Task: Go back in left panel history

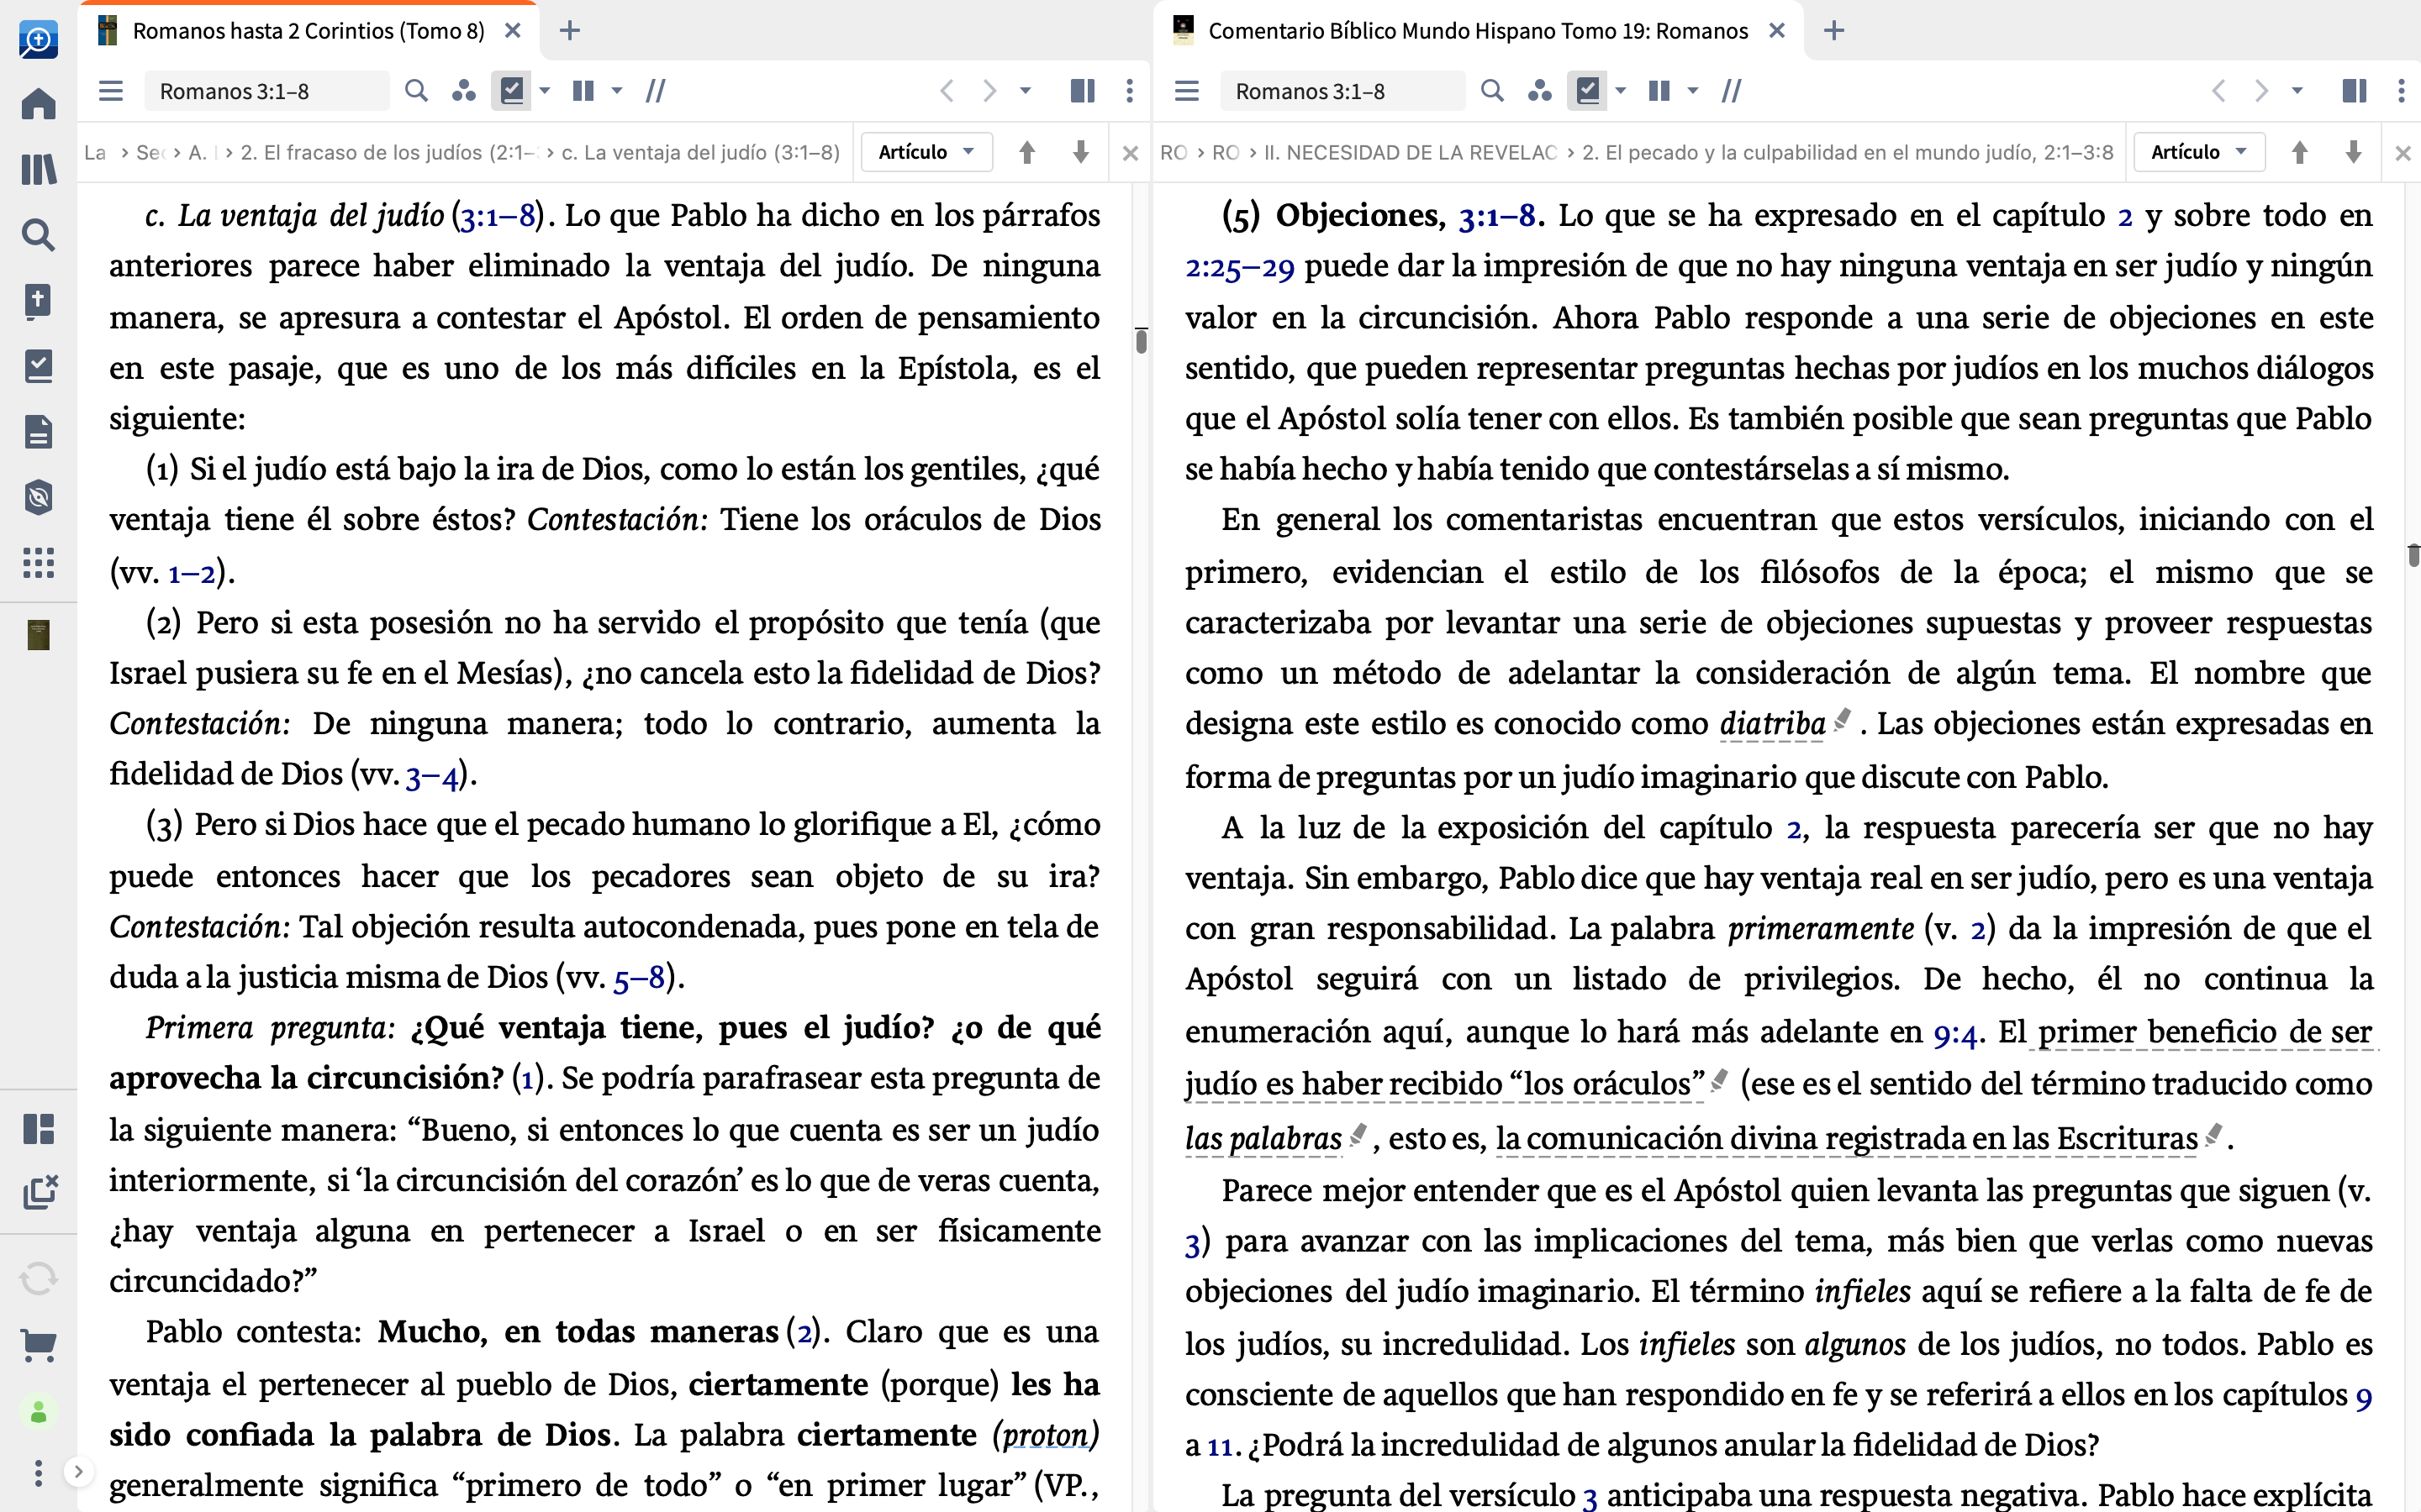Action: click(947, 91)
